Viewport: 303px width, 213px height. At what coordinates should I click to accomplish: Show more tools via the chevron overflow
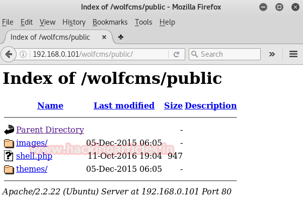coord(272,54)
